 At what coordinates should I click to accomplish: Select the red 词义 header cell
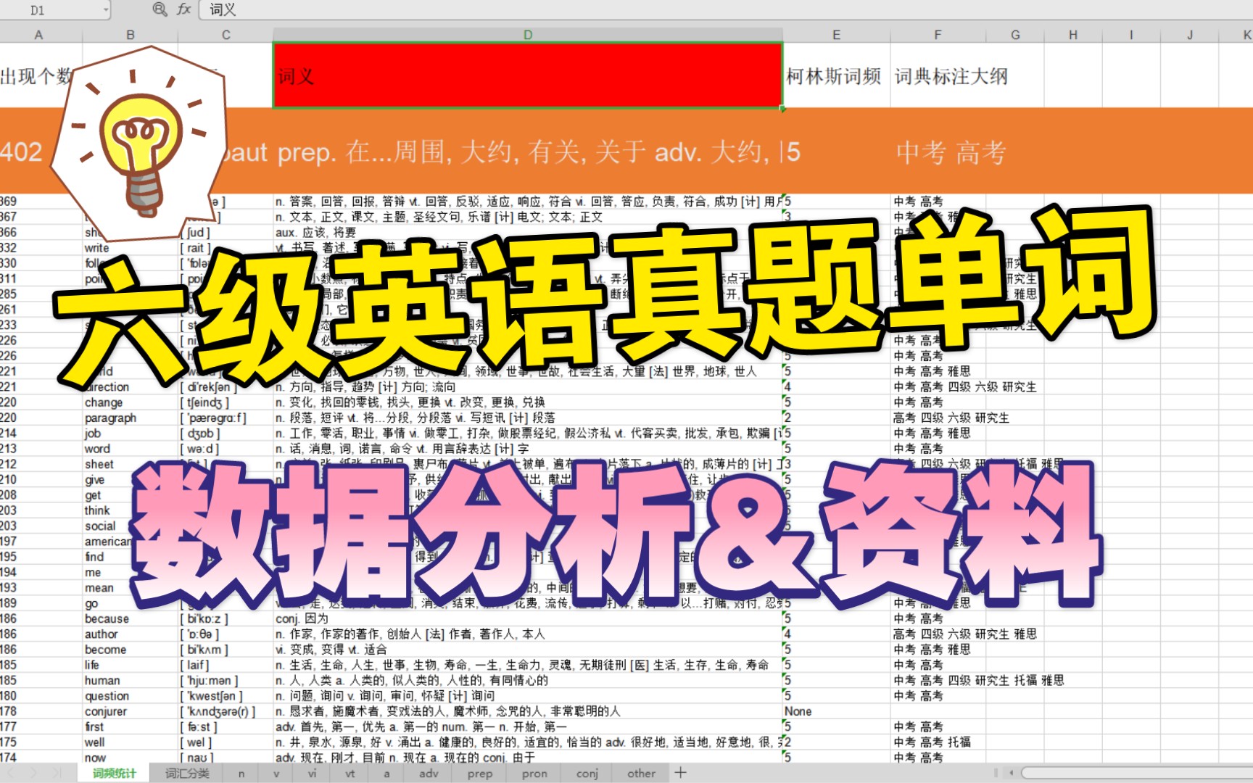[x=528, y=75]
